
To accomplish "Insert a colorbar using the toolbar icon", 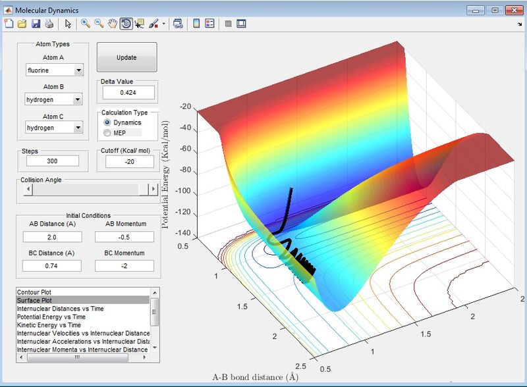I will coord(196,24).
